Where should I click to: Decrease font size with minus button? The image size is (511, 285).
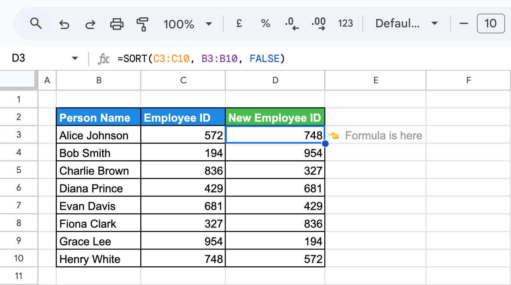(x=464, y=24)
